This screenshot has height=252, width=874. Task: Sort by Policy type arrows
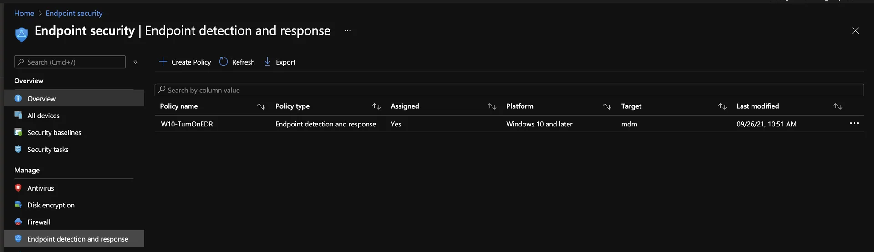tap(376, 106)
